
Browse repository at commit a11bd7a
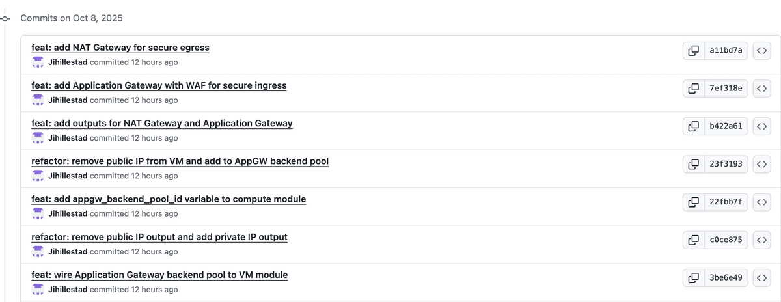pos(761,50)
